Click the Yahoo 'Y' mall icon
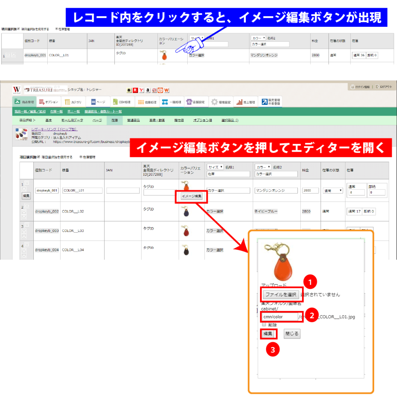 (x=142, y=90)
